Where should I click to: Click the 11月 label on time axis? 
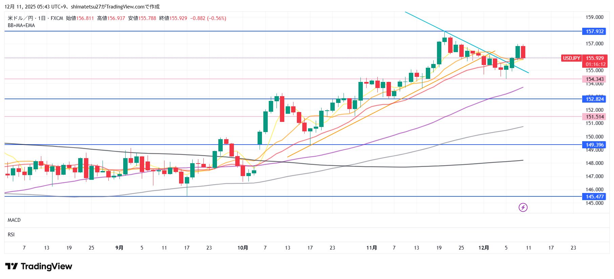[371, 248]
